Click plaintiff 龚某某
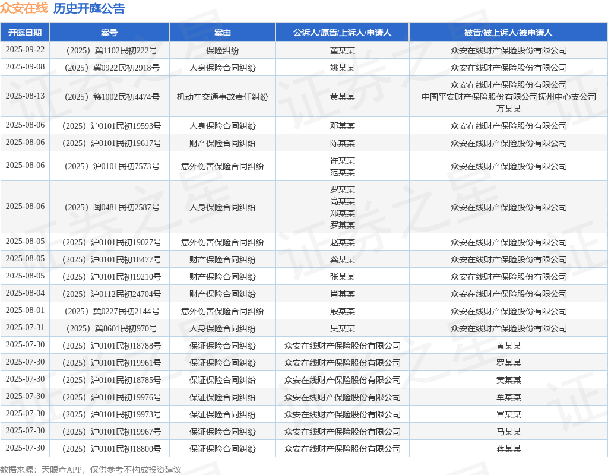This screenshot has width=608, height=475. [x=343, y=259]
